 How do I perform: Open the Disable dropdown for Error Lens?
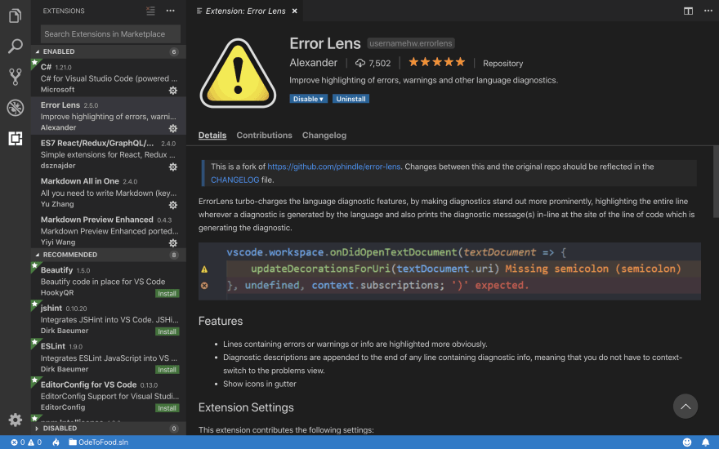[308, 99]
